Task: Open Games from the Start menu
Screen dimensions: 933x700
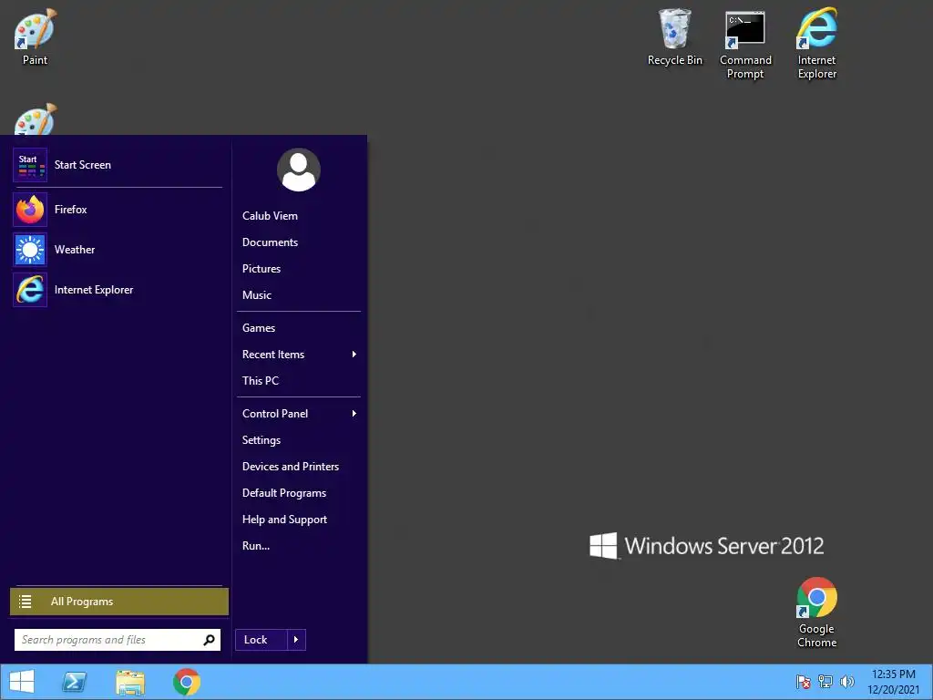Action: coord(258,328)
